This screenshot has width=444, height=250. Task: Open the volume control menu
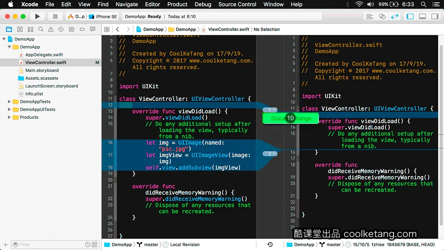[371, 4]
